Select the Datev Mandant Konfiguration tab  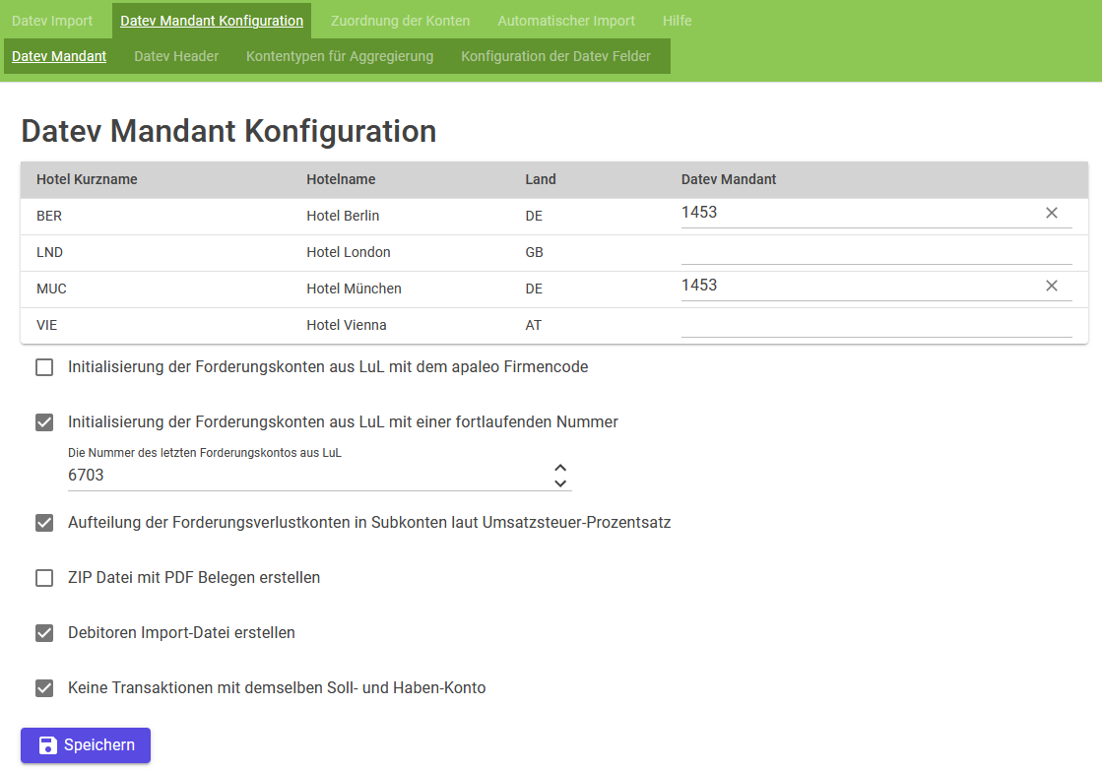pos(212,21)
